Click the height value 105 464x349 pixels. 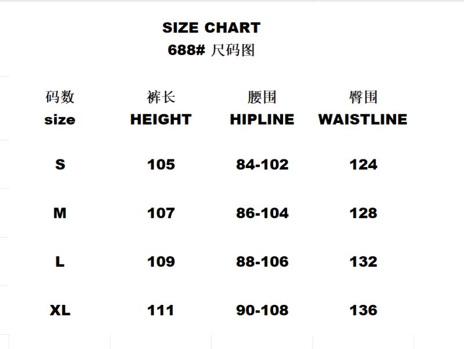click(x=161, y=165)
